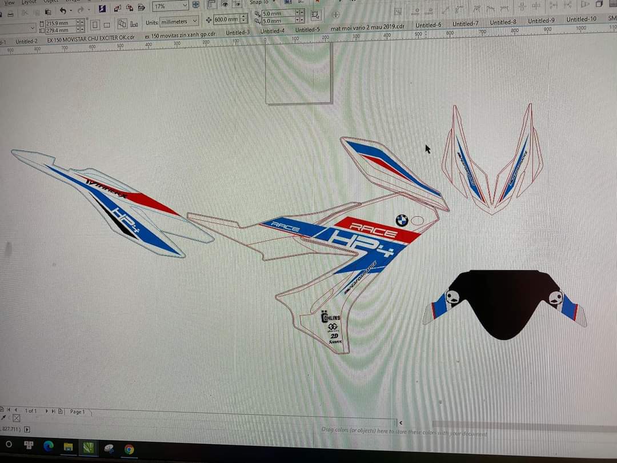Increase nudge distance with spinner arrows

pyautogui.click(x=244, y=16)
